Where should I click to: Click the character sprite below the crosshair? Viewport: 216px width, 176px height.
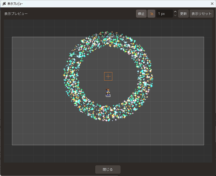[108, 93]
